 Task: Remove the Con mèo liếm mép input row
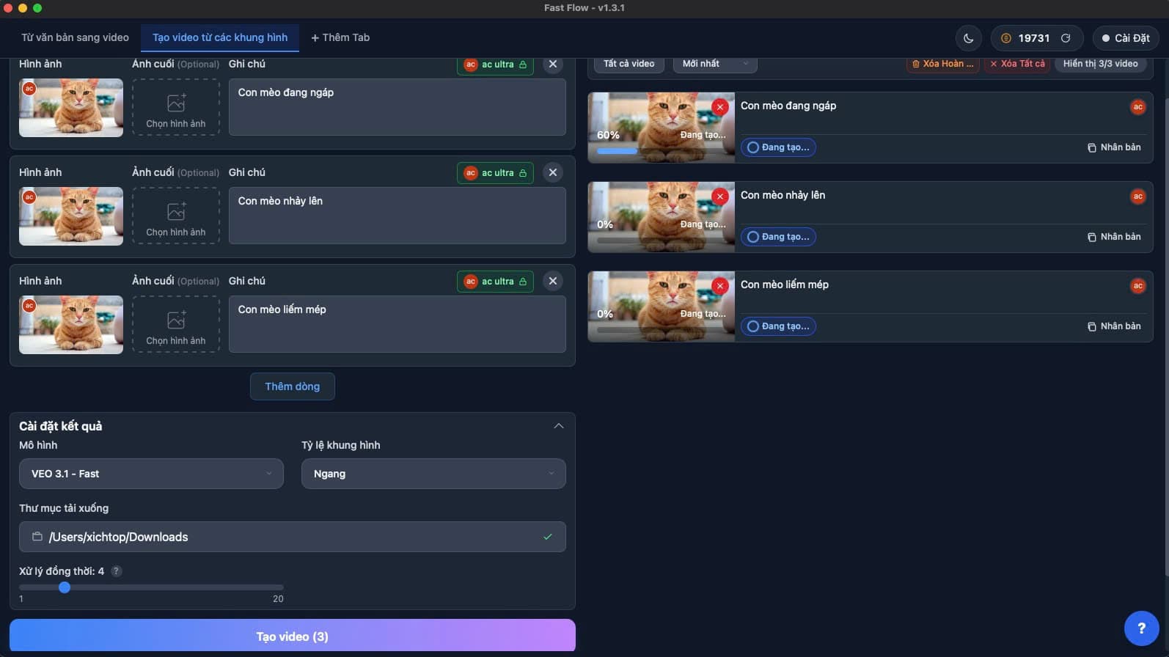553,281
